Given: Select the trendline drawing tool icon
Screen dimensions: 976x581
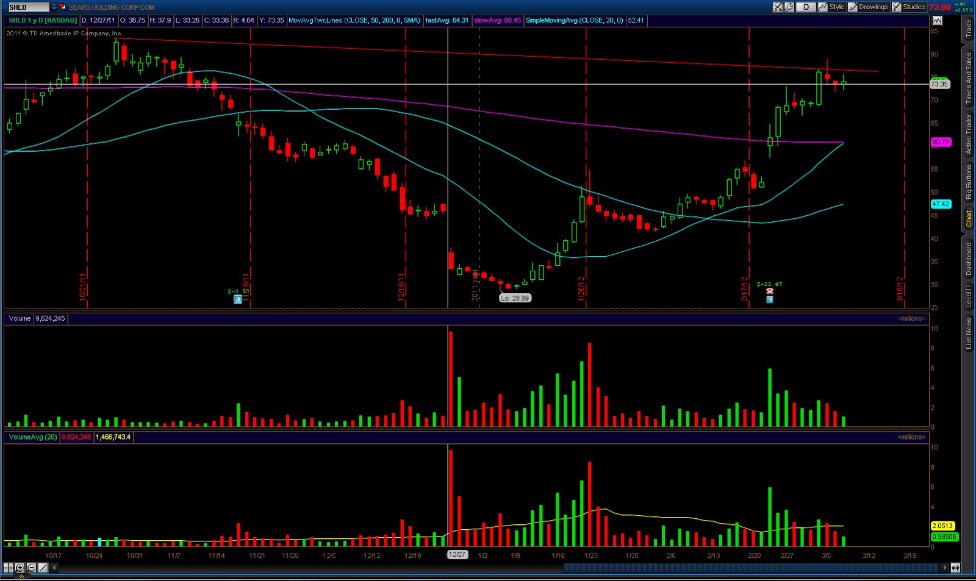Looking at the screenshot, I should 43,568.
